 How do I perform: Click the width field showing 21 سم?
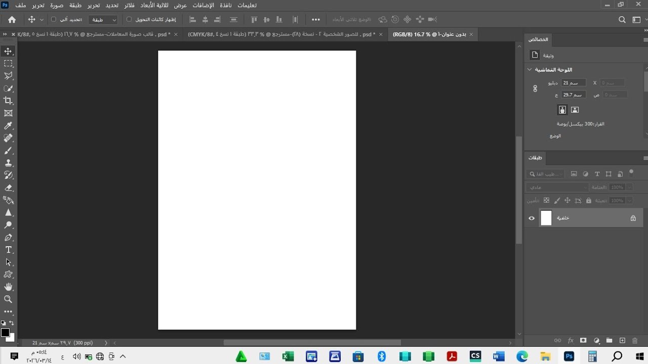tap(573, 82)
